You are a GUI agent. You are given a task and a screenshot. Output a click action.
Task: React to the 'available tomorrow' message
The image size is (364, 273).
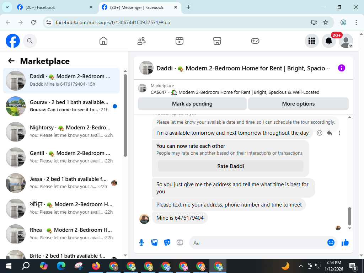tap(320, 133)
